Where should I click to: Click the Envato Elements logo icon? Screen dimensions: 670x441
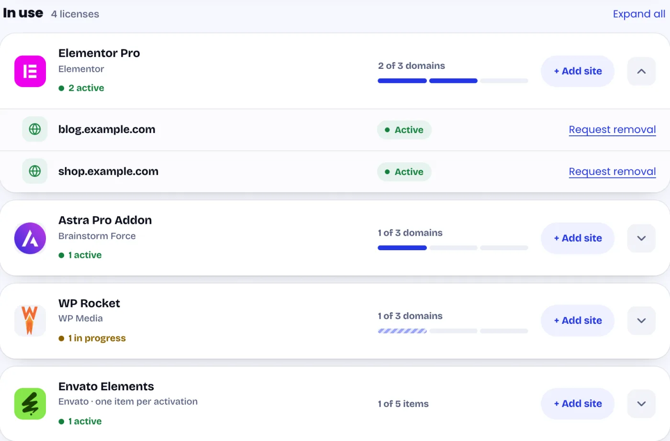point(30,404)
